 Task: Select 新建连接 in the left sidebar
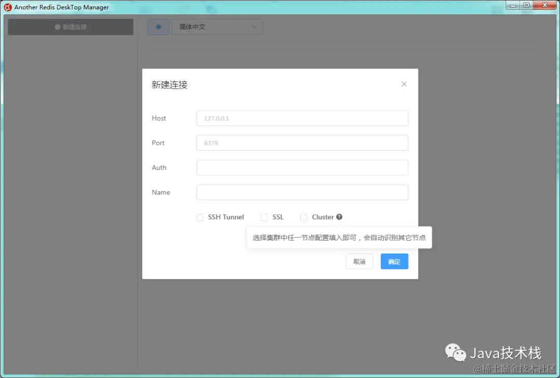(70, 26)
